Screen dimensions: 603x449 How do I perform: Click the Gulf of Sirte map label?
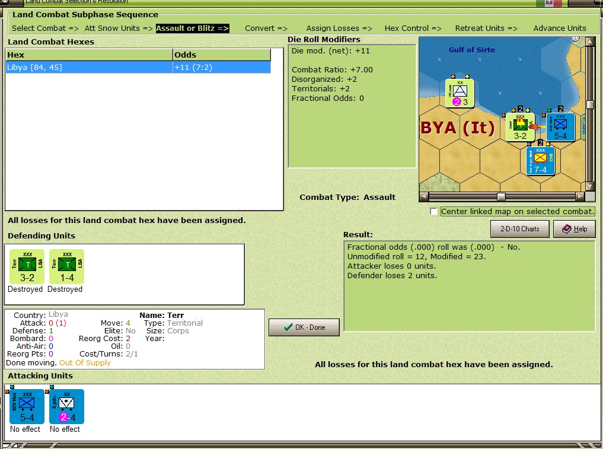pos(472,50)
